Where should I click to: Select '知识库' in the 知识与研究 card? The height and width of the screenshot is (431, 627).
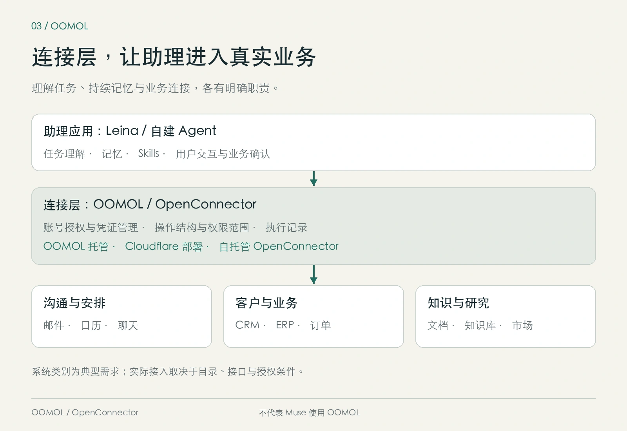[x=480, y=325]
